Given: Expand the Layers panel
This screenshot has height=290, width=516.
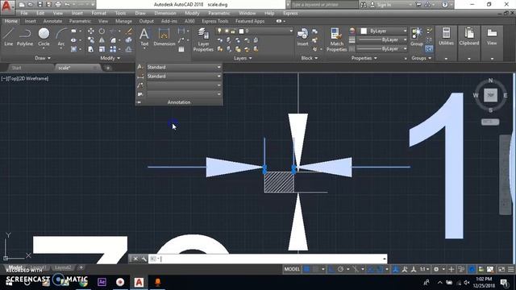Looking at the screenshot, I should tap(243, 58).
